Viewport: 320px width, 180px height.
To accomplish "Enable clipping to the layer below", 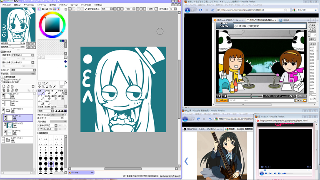I will (x=2, y=80).
